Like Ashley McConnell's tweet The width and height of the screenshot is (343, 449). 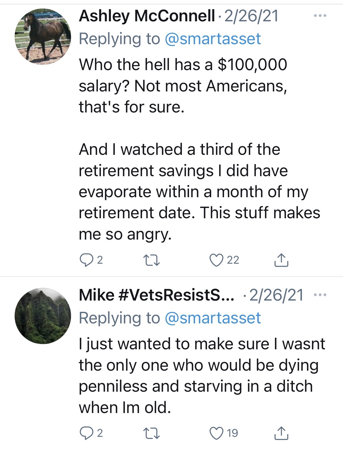[216, 261]
